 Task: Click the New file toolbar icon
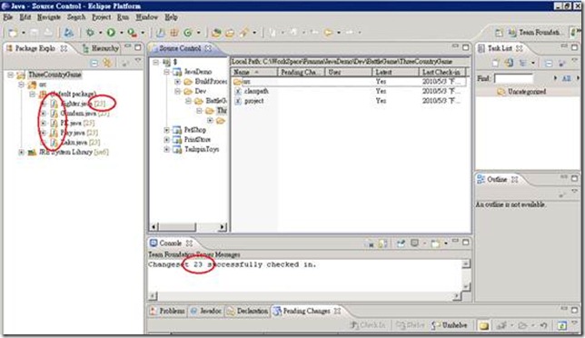(13, 33)
